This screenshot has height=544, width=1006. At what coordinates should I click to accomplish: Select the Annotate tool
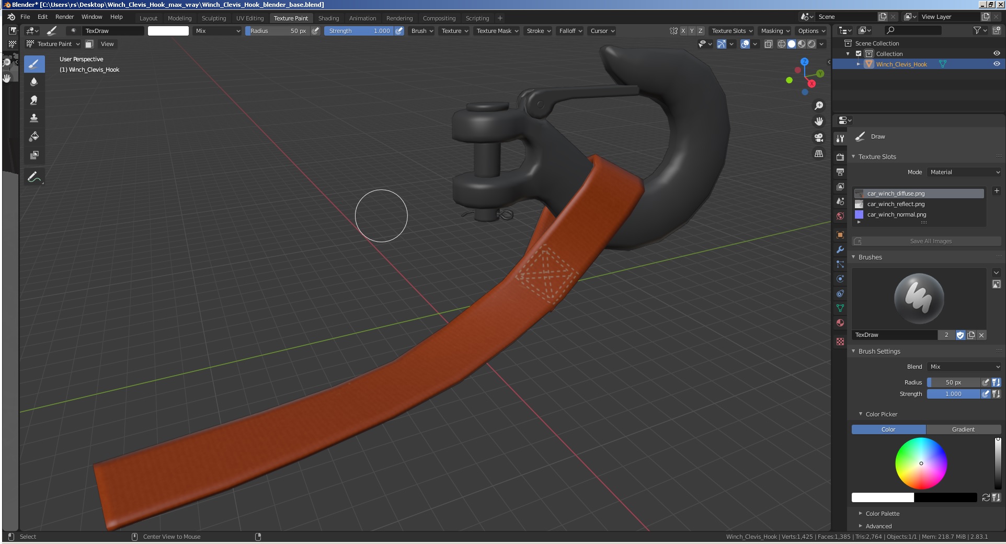coord(34,177)
